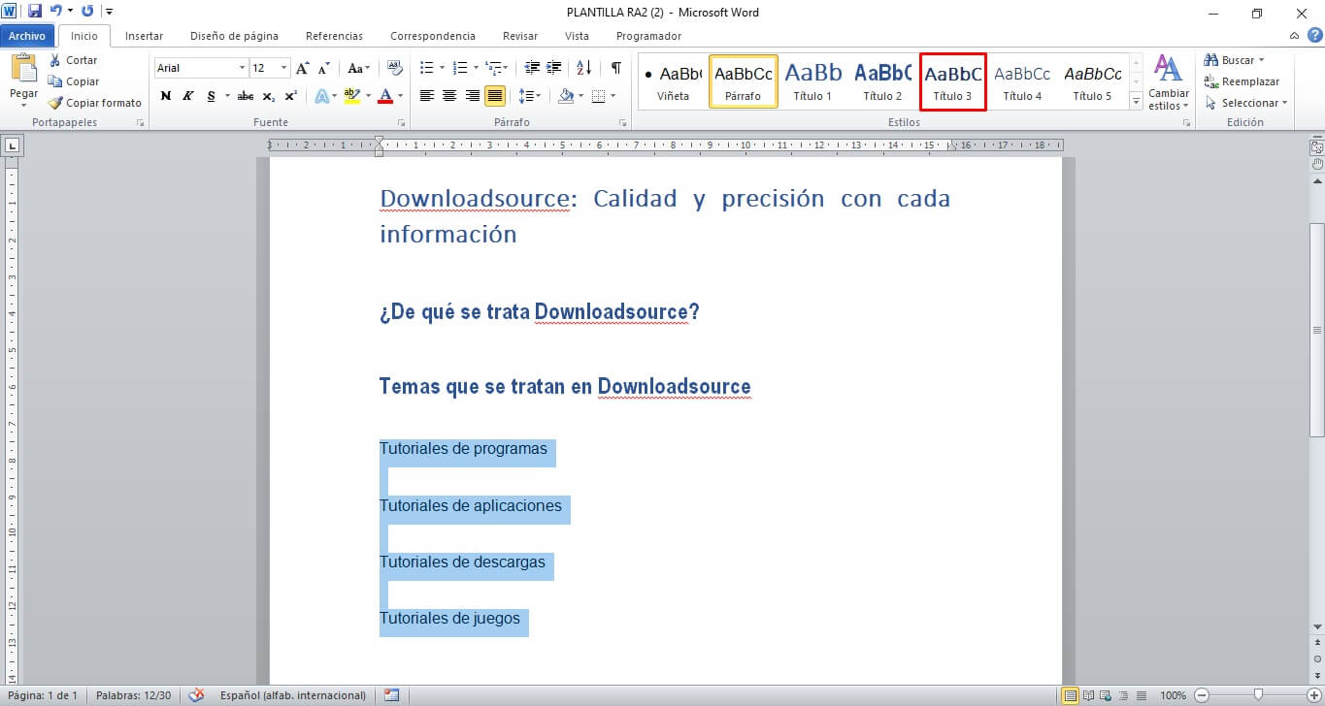Open the borders dropdown arrow
Image resolution: width=1325 pixels, height=706 pixels.
[x=613, y=96]
